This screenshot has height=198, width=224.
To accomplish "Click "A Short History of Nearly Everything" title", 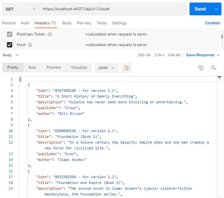I will 95,96.
